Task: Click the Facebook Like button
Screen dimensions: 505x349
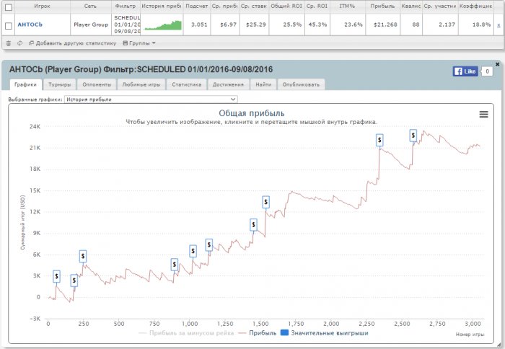Action: pyautogui.click(x=465, y=71)
